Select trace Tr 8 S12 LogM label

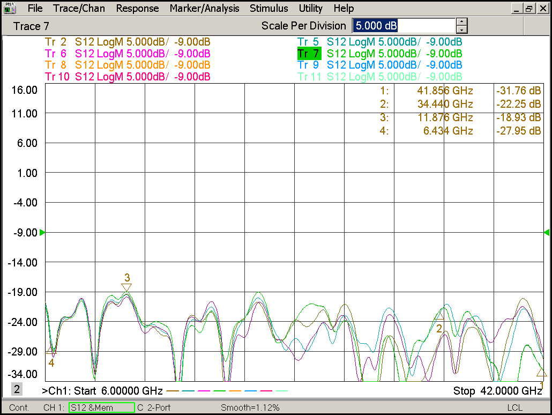tap(128, 65)
